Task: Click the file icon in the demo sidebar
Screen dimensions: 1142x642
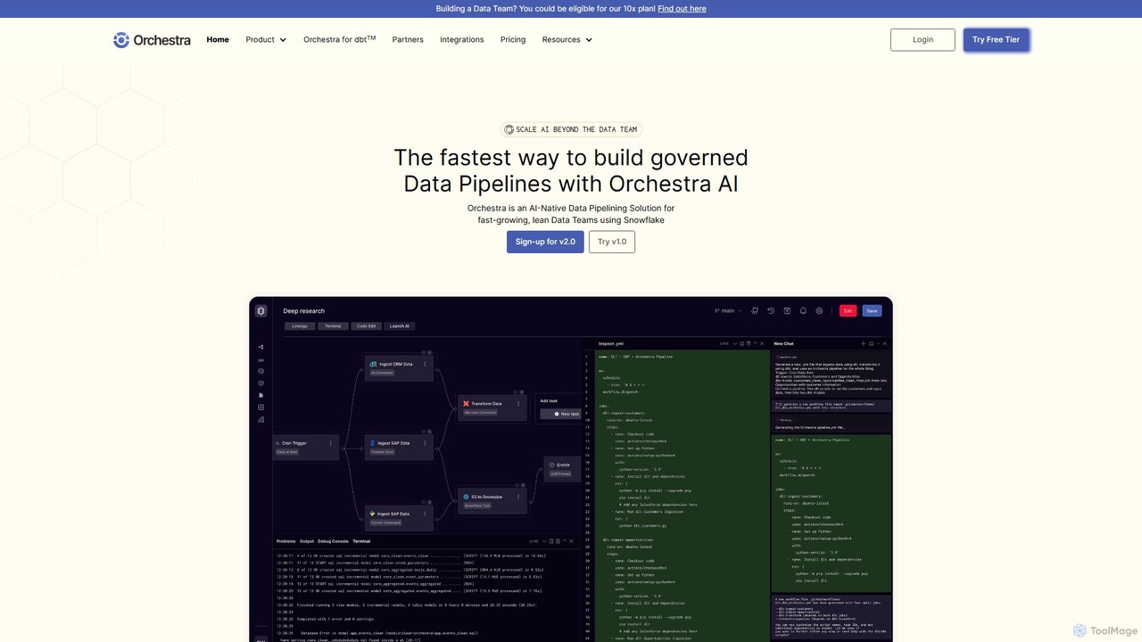Action: click(x=261, y=395)
